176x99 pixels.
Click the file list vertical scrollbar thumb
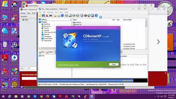click(146, 24)
